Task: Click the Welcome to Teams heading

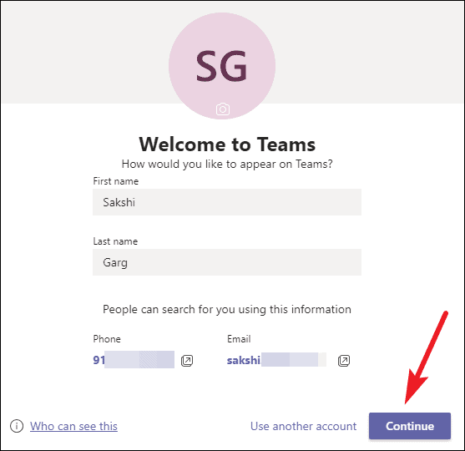Action: click(x=227, y=144)
